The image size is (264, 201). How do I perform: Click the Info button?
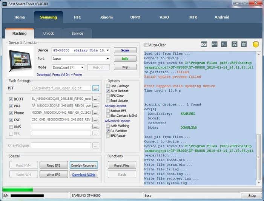(125, 59)
